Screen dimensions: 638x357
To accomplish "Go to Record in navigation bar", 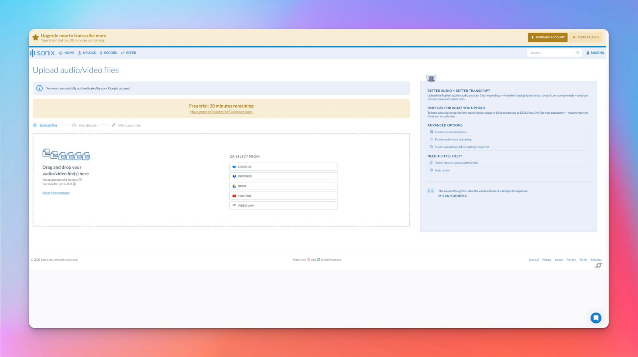I will [x=108, y=53].
